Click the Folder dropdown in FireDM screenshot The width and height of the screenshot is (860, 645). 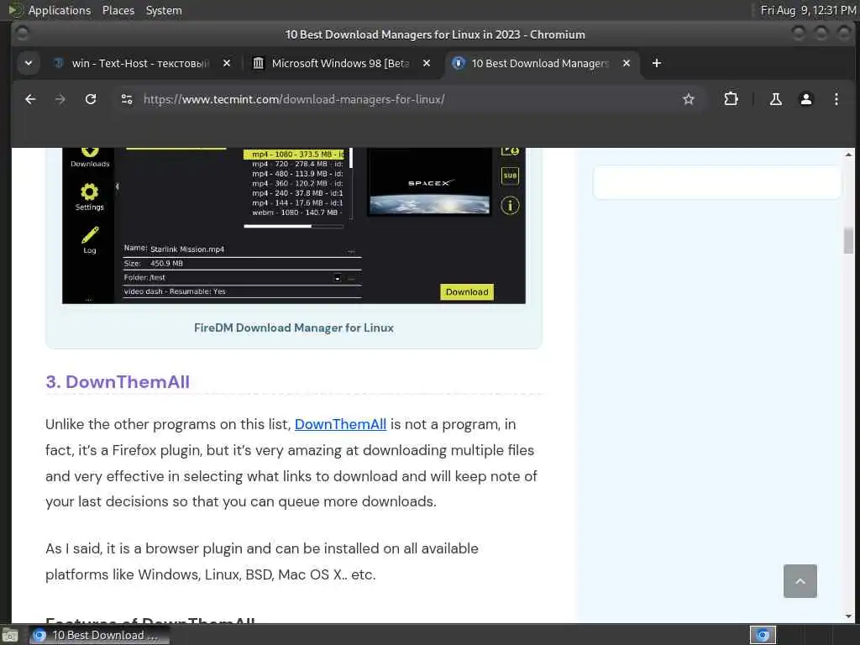point(338,278)
